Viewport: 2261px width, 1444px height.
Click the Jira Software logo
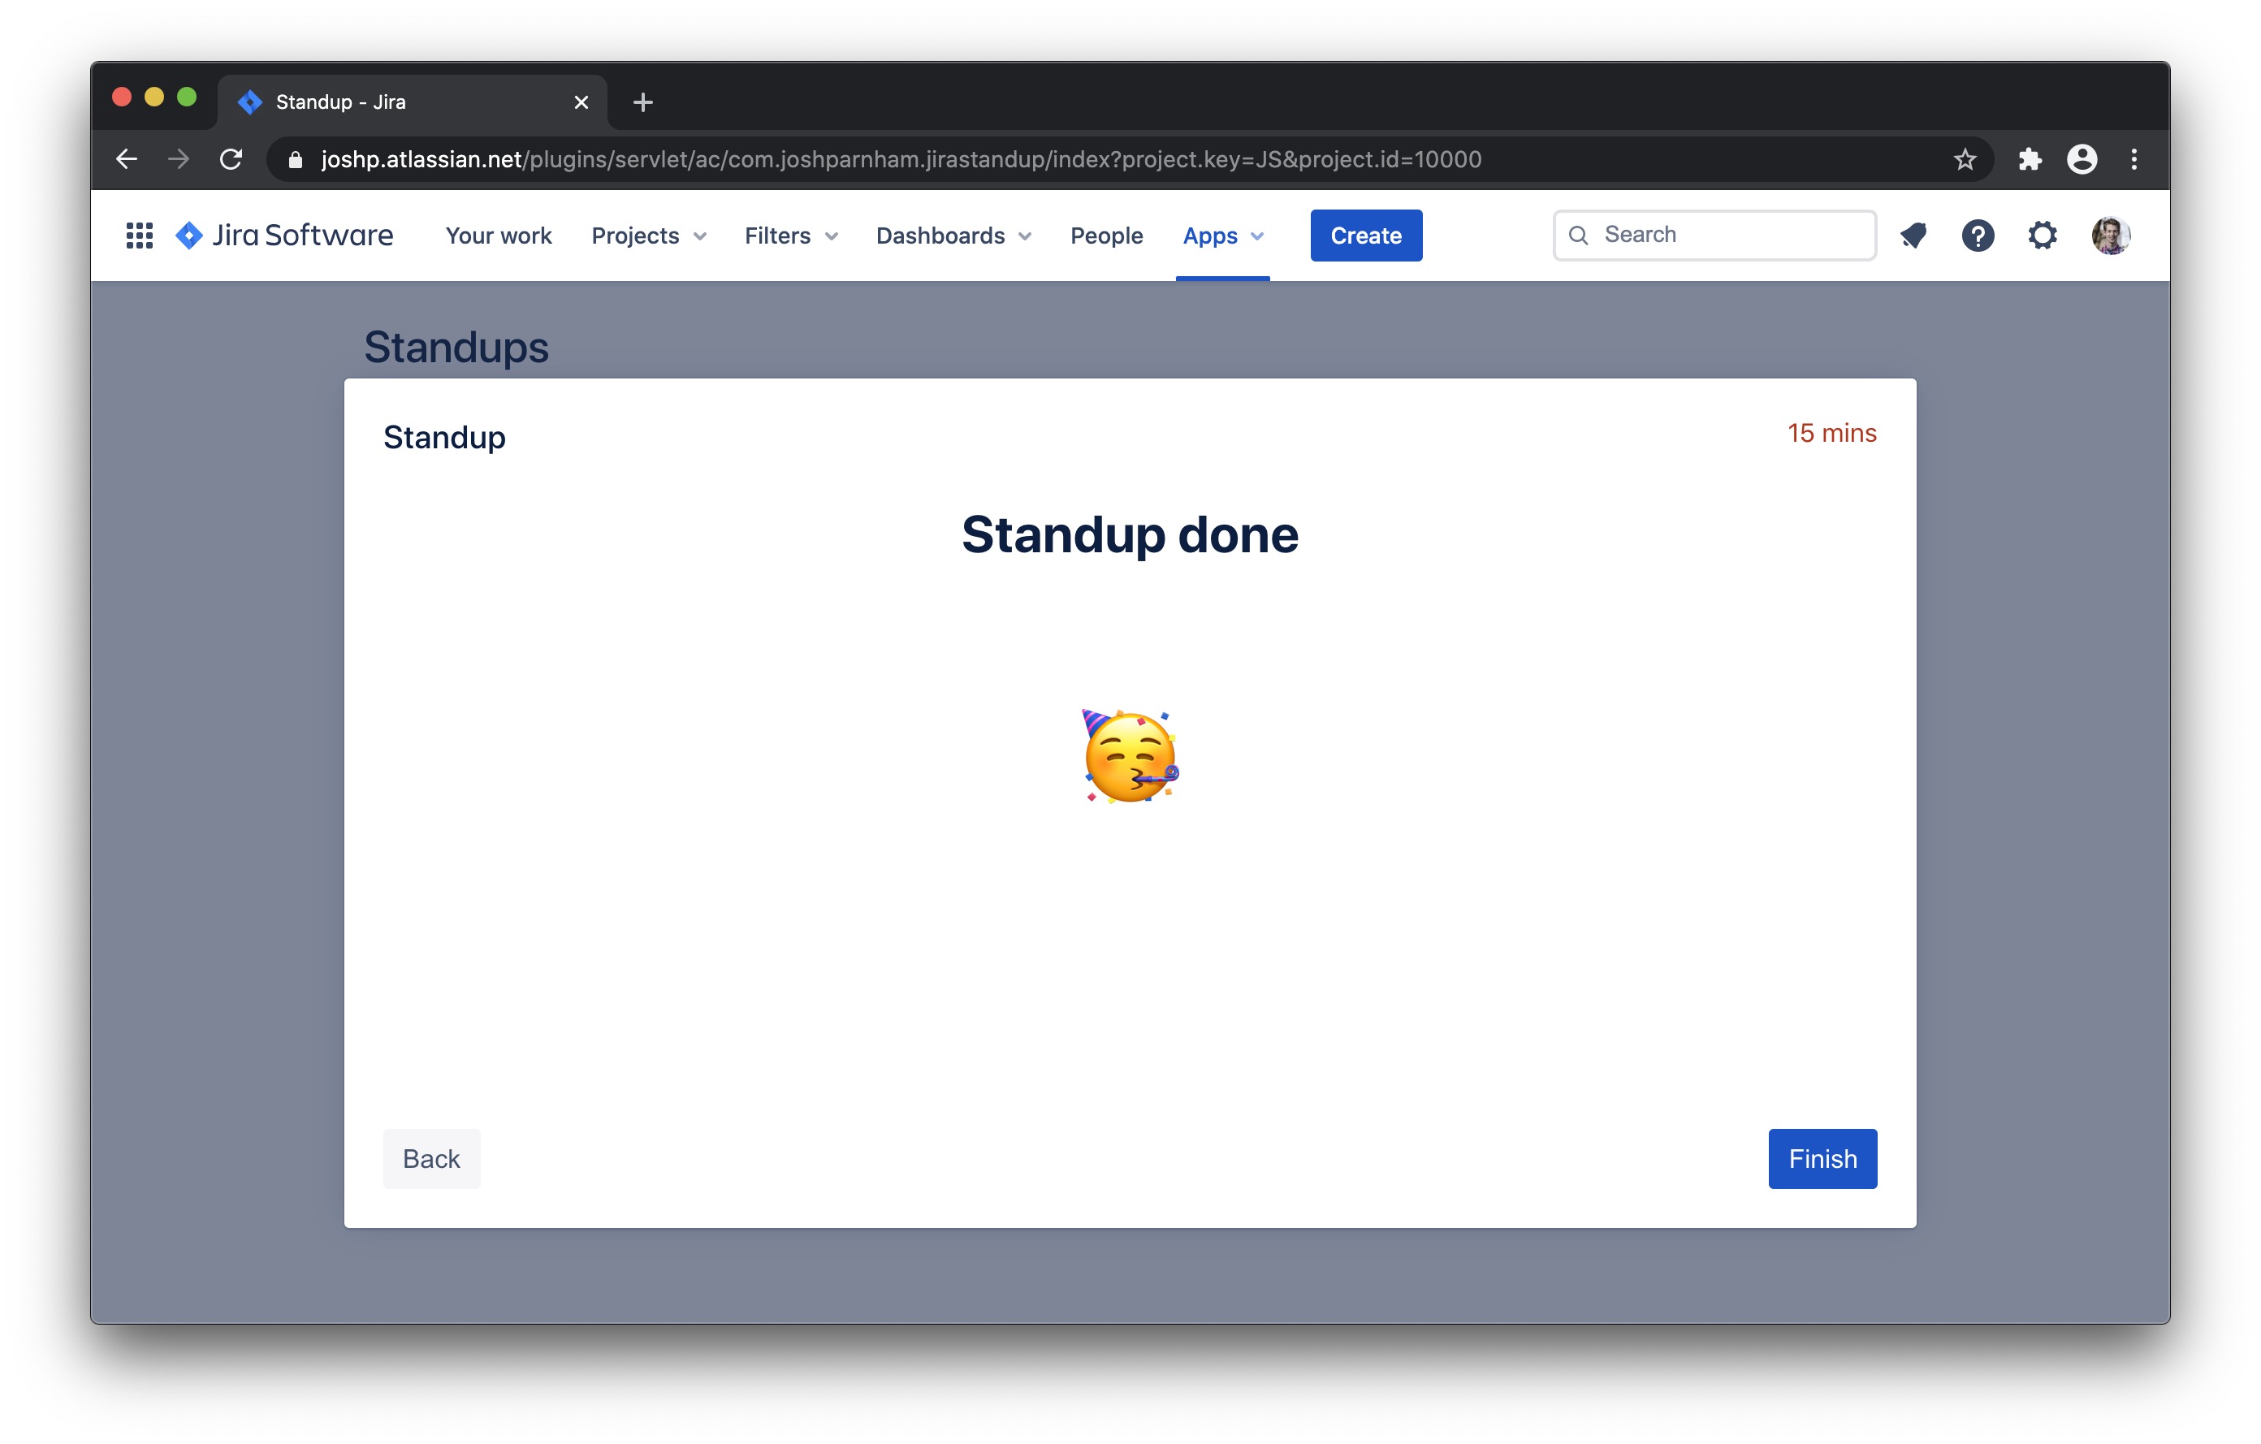tap(284, 236)
